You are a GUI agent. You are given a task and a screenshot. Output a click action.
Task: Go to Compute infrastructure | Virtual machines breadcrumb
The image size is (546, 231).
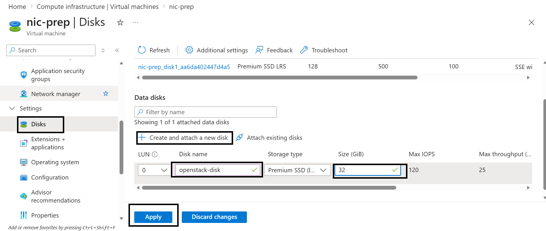pyautogui.click(x=98, y=7)
